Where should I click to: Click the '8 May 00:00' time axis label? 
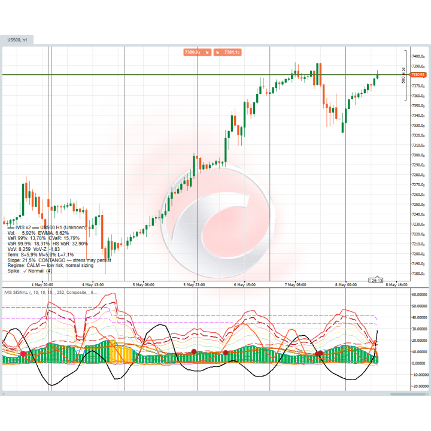point(346,285)
